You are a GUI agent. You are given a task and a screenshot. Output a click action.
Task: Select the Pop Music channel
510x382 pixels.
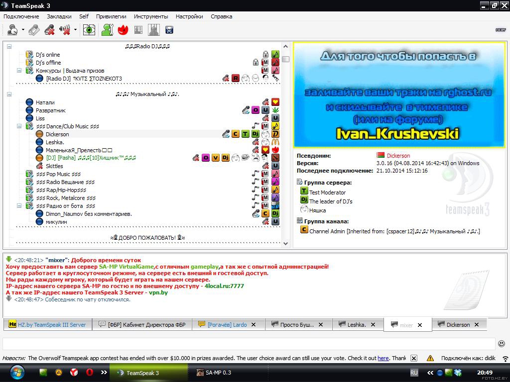click(x=59, y=174)
